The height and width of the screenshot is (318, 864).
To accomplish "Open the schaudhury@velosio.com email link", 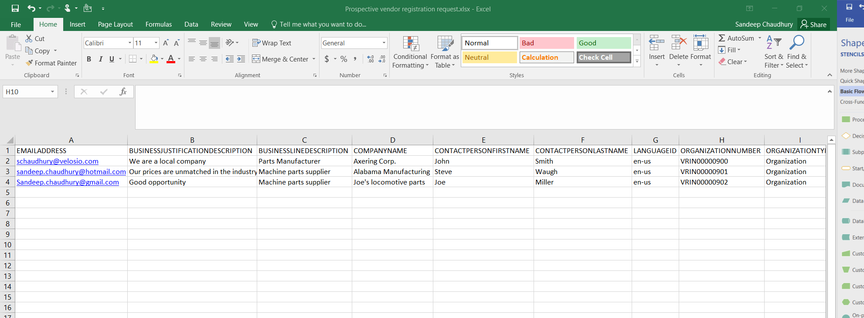I will coord(58,161).
